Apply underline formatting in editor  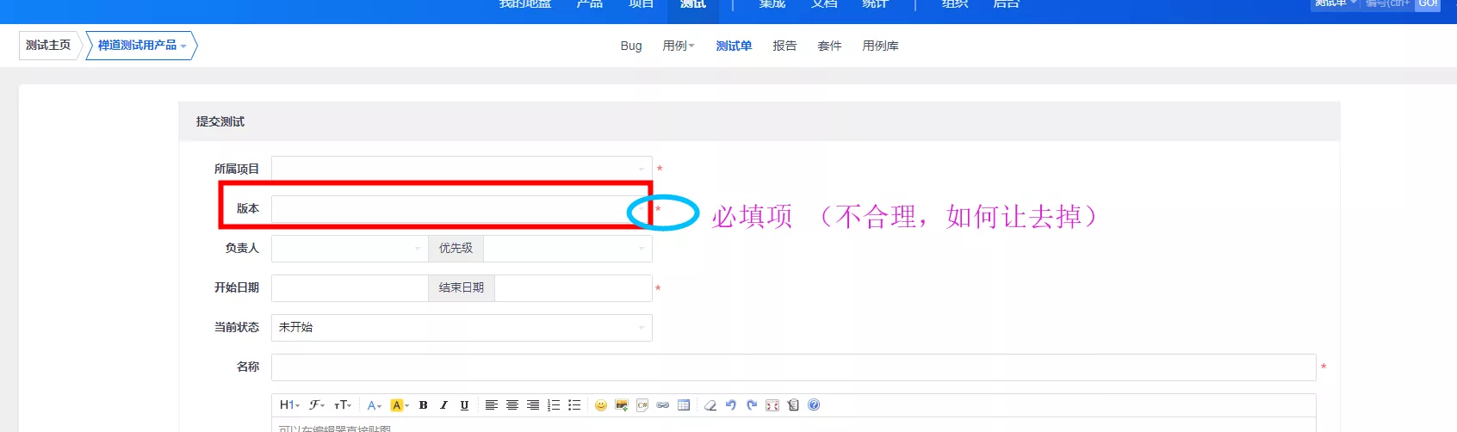(464, 405)
